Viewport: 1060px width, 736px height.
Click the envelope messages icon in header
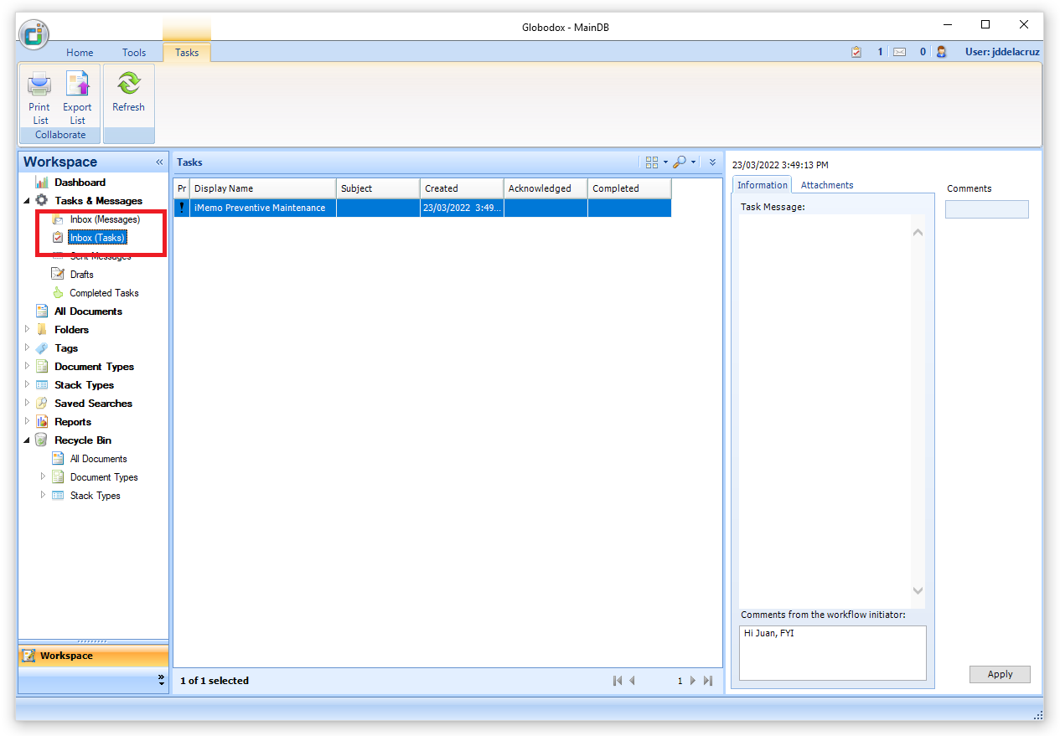(899, 52)
